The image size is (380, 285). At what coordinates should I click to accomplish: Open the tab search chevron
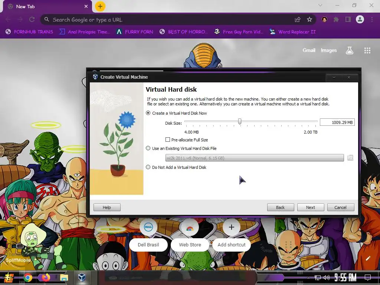click(x=320, y=5)
